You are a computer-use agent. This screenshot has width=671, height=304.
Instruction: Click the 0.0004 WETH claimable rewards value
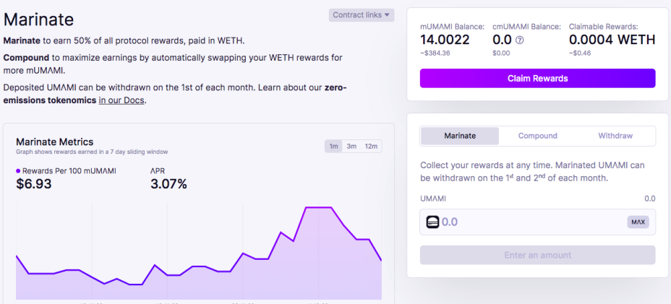[x=612, y=40]
